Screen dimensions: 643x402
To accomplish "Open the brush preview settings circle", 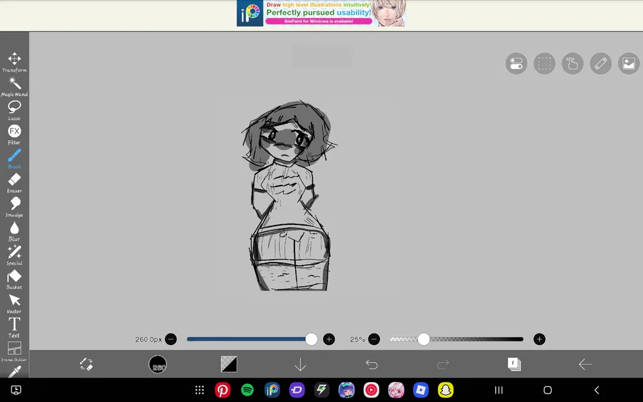I will pos(157,364).
